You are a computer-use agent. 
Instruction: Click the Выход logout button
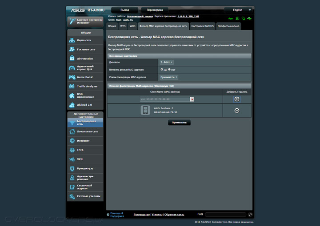tap(125, 10)
